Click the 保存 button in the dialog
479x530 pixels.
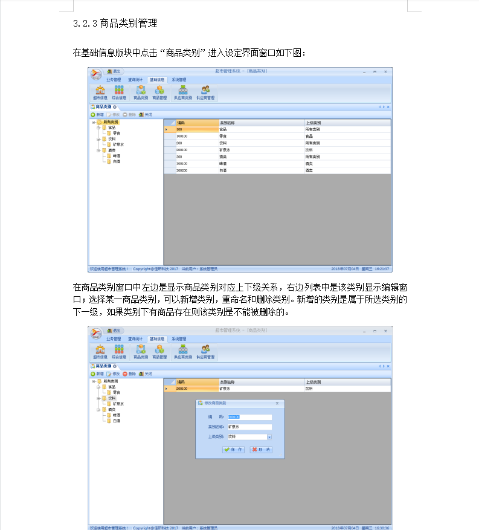(x=234, y=450)
